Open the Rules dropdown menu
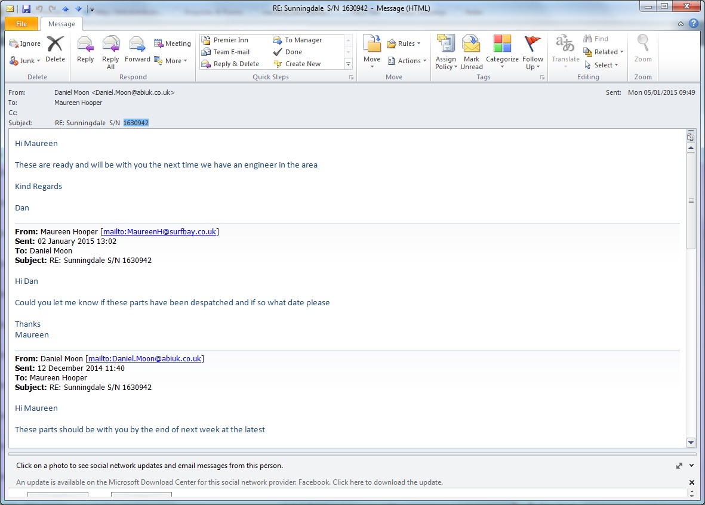Image resolution: width=705 pixels, height=505 pixels. tap(404, 44)
